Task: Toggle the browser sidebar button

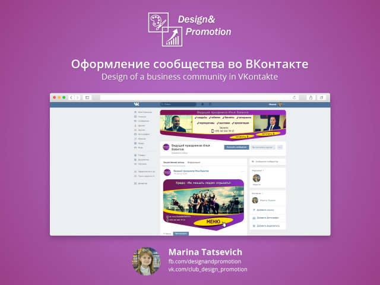Action: [x=87, y=97]
